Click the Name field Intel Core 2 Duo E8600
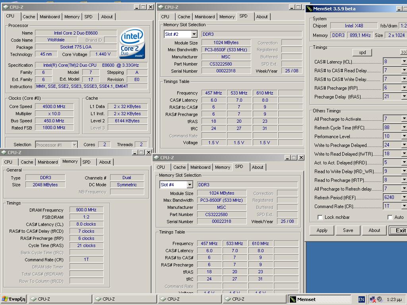 (76, 33)
